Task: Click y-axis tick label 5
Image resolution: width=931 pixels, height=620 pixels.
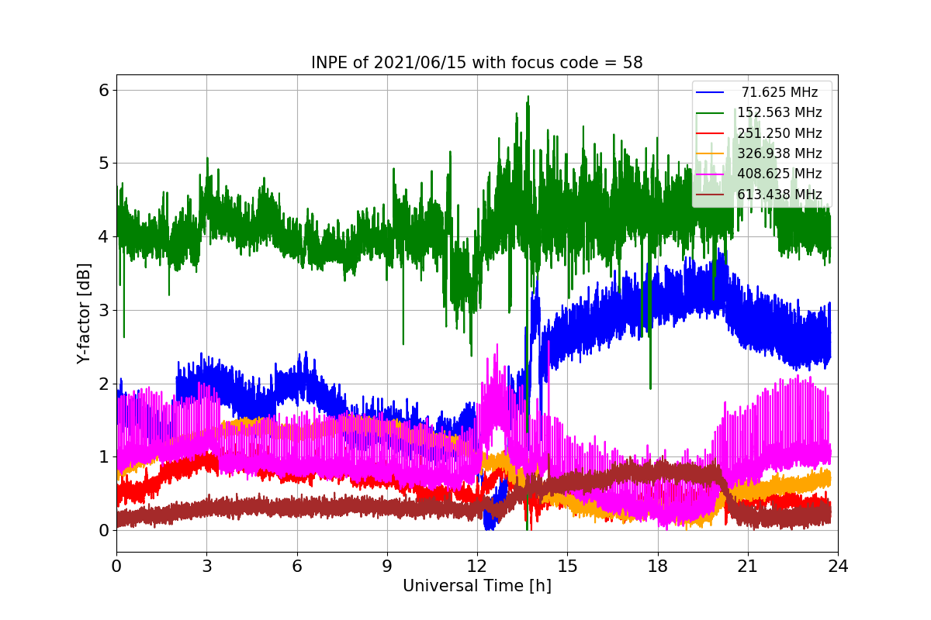Action: point(103,164)
